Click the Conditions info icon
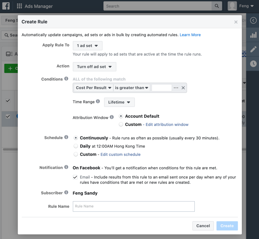Screen dimensions: 259x239 tap(66, 79)
